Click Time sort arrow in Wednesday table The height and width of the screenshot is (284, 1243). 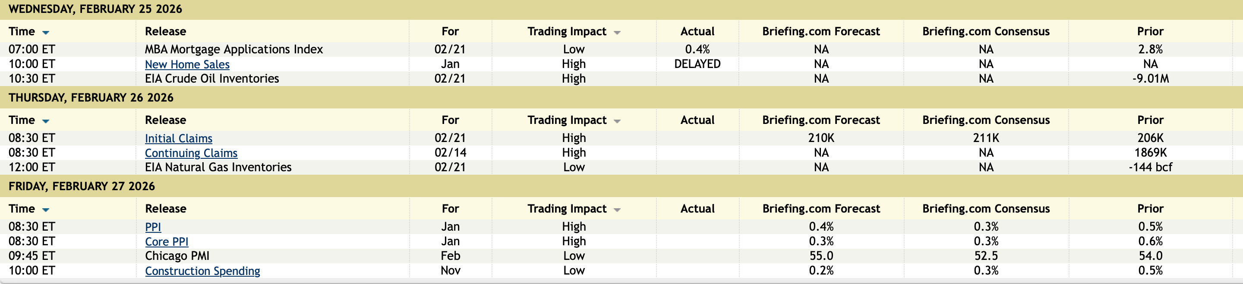(x=46, y=33)
